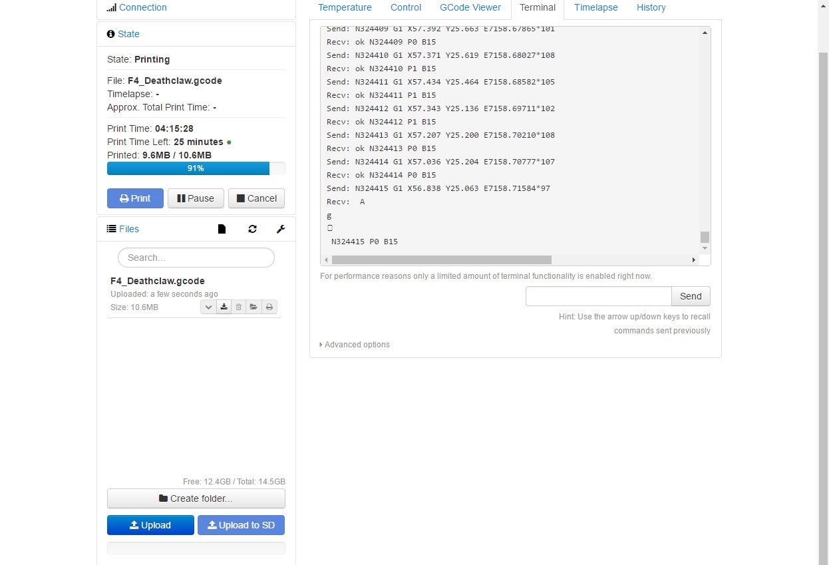Click the terminal horizontal scrollbar
The image size is (829, 565).
pos(441,260)
